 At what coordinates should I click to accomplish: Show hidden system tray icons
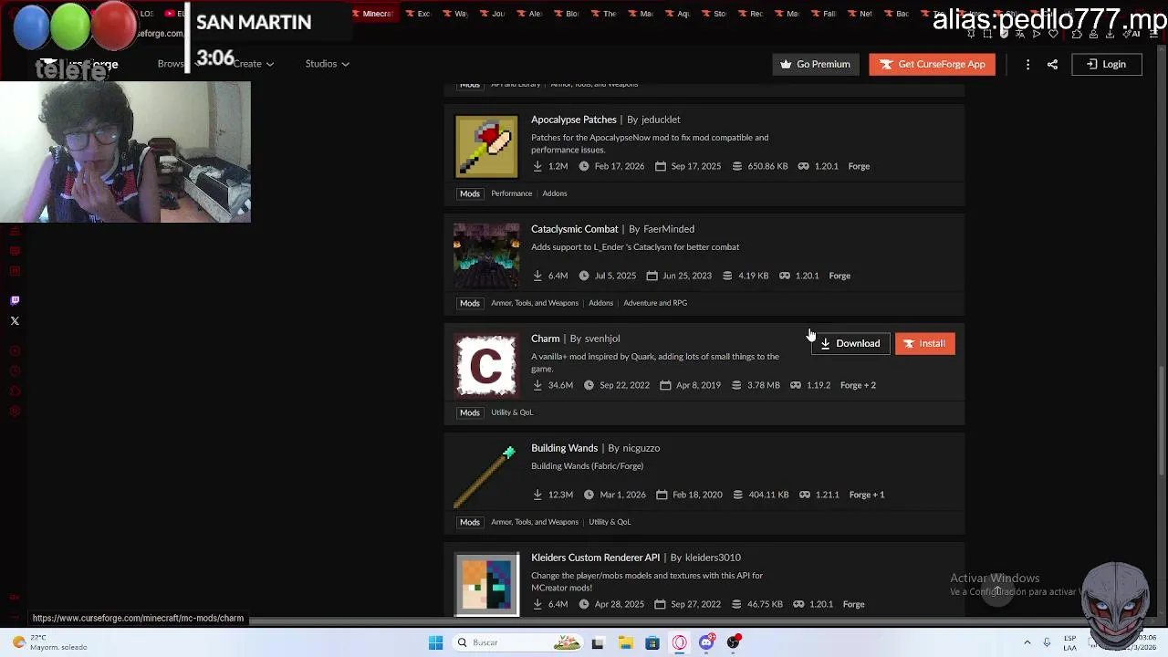(x=1027, y=642)
